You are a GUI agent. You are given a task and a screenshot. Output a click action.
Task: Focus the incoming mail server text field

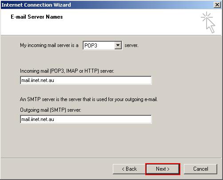click(x=86, y=80)
